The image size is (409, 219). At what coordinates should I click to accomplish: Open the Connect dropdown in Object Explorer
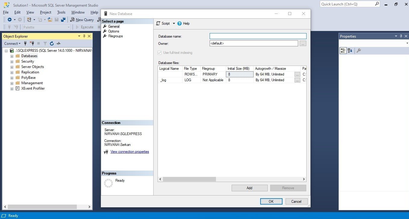tap(12, 43)
